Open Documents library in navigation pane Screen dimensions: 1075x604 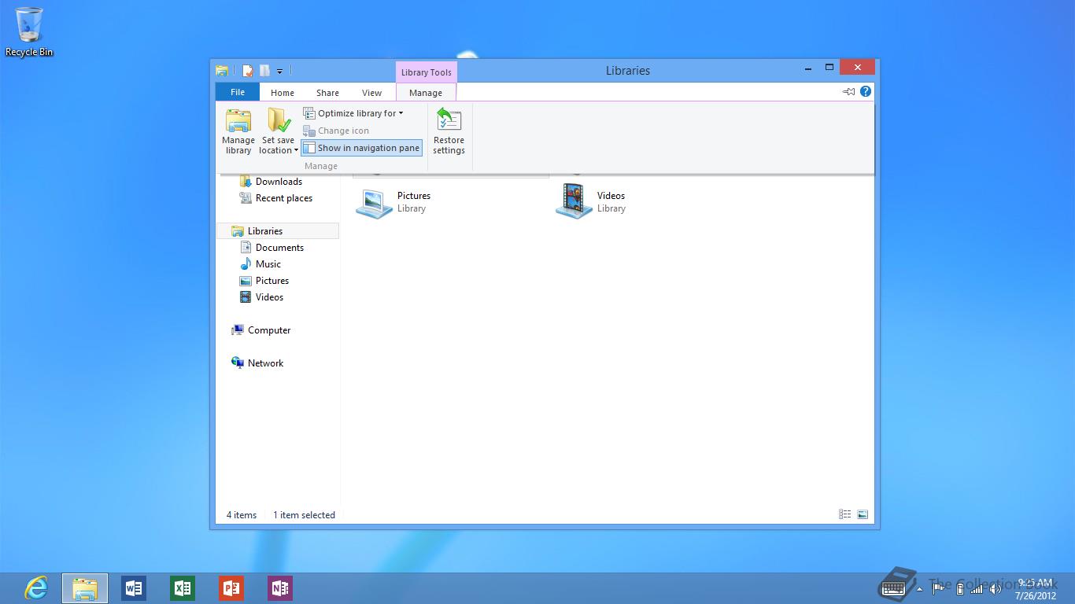point(272,248)
